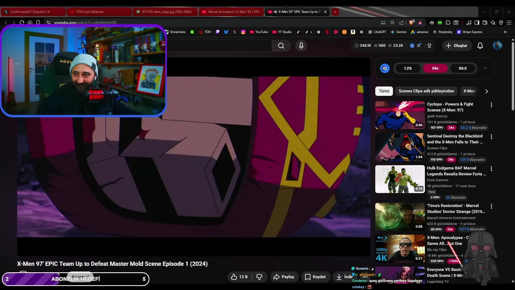Screen dimensions: 515x290
Task: Click the geek marcus channel name
Action: coord(437,116)
